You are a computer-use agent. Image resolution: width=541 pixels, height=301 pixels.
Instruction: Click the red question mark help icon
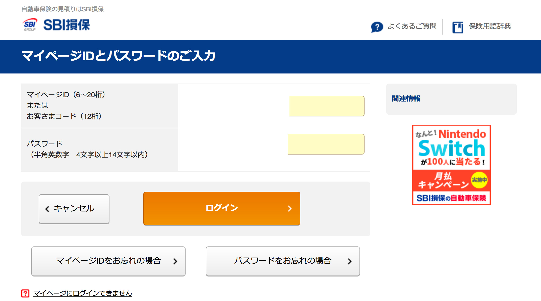pyautogui.click(x=25, y=293)
